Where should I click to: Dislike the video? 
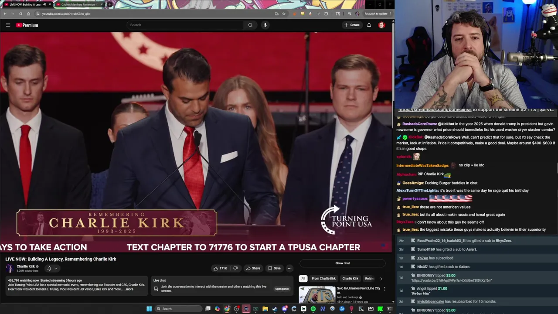click(235, 268)
